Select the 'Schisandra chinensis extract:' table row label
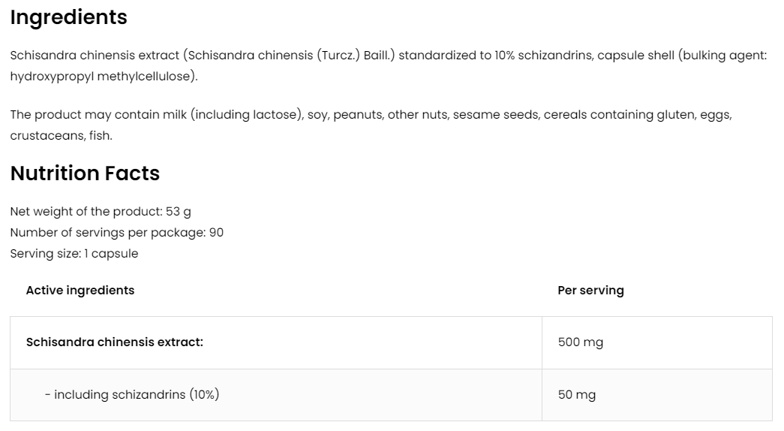 point(114,342)
